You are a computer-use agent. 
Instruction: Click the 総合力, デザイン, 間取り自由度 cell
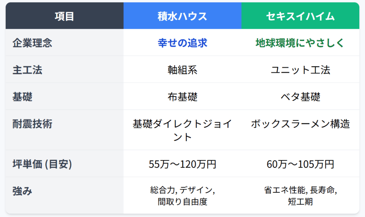click(x=182, y=196)
